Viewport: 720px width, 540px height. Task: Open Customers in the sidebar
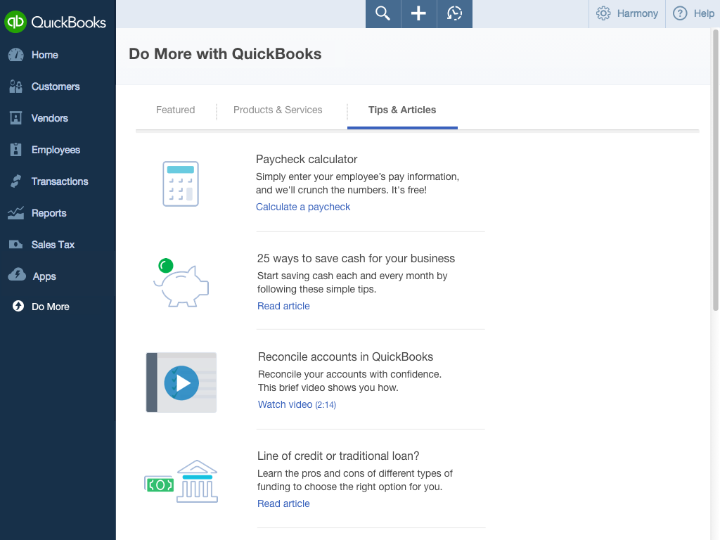[x=55, y=86]
